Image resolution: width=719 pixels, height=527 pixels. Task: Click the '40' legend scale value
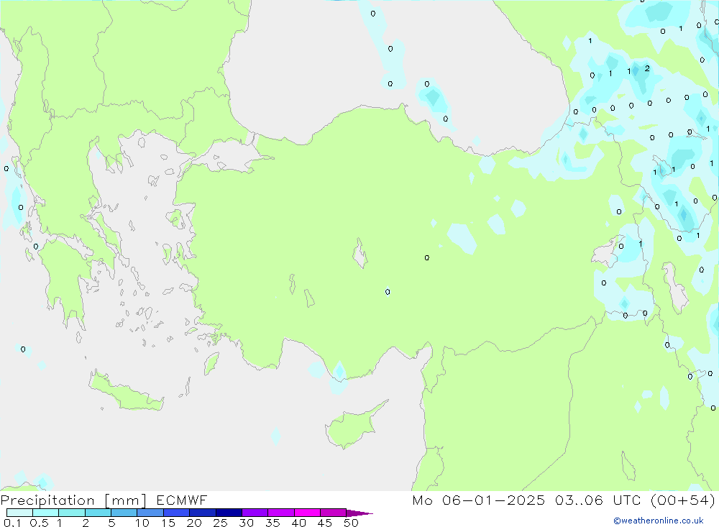click(x=298, y=523)
